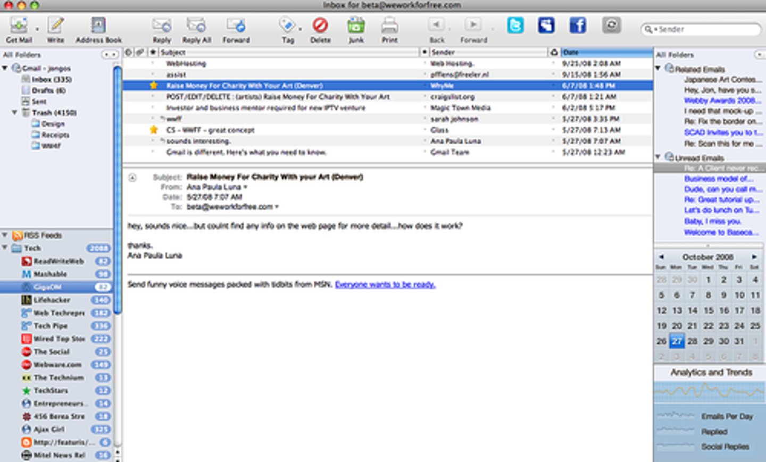766x462 pixels.
Task: Select the ReadWriteWeb feed
Action: [59, 261]
